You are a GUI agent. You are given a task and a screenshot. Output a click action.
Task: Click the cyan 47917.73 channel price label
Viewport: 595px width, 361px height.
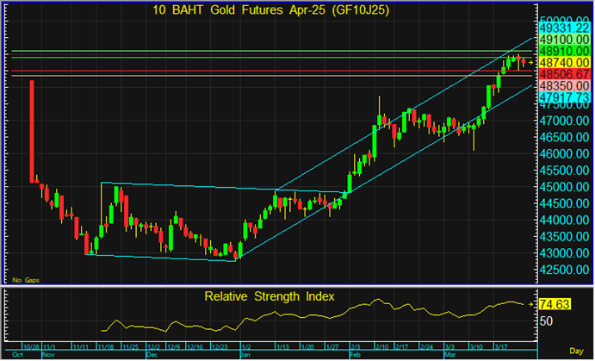[x=564, y=98]
